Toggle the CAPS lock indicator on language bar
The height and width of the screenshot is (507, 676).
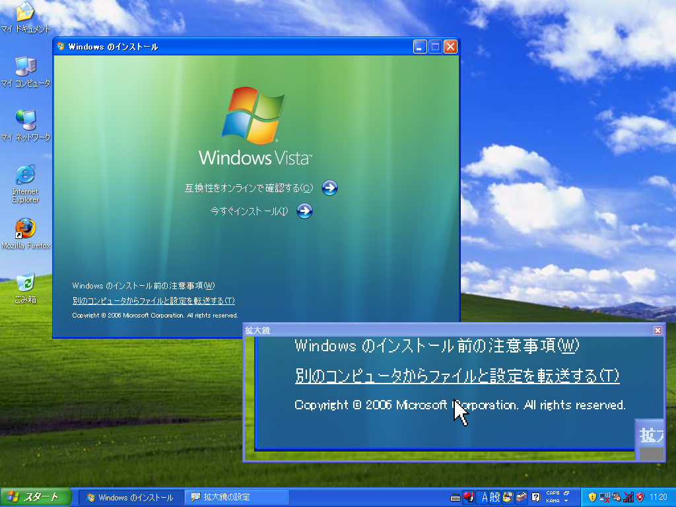pyautogui.click(x=553, y=492)
